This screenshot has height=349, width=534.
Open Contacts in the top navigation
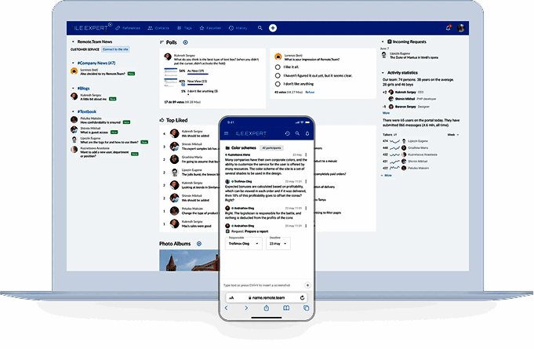point(158,28)
